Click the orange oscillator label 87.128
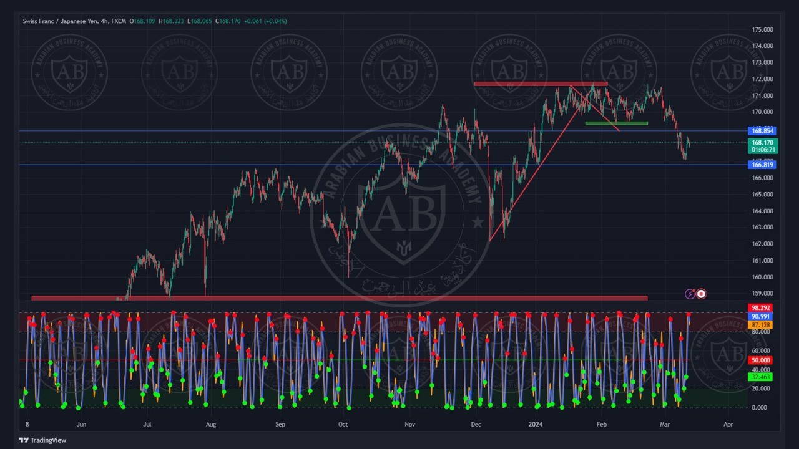Image resolution: width=799 pixels, height=449 pixels. 760,326
